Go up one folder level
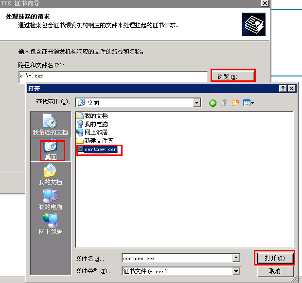The height and width of the screenshot is (283, 302). pyautogui.click(x=224, y=103)
